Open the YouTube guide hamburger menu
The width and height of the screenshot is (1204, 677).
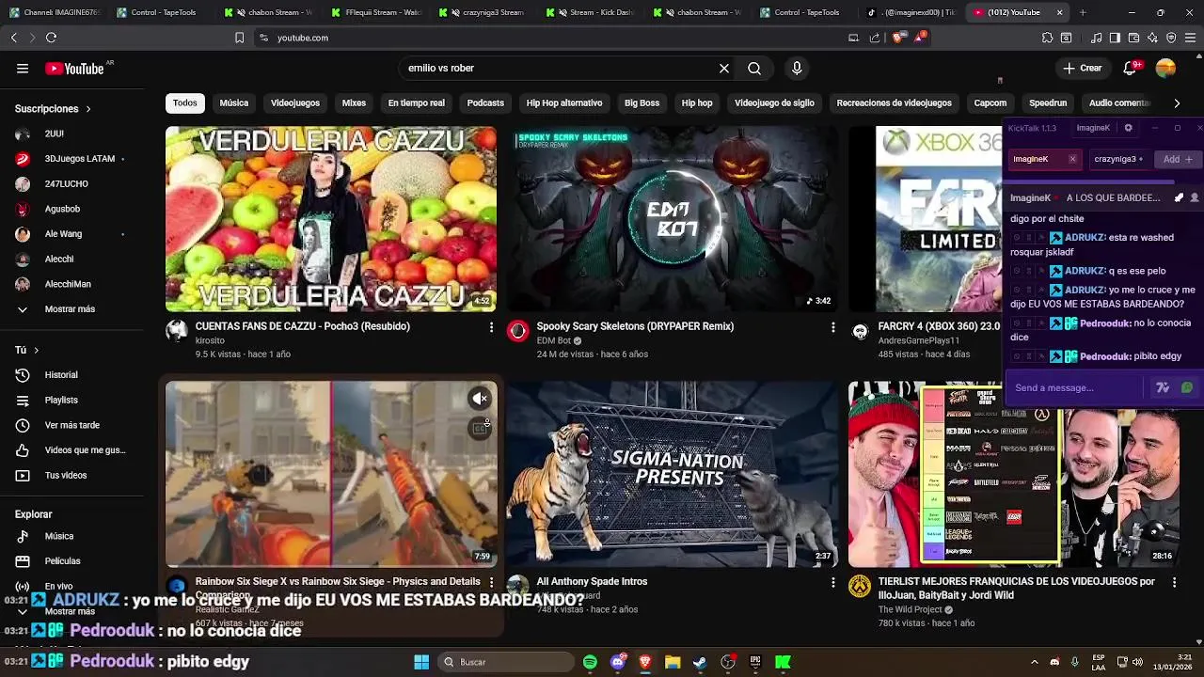(23, 69)
